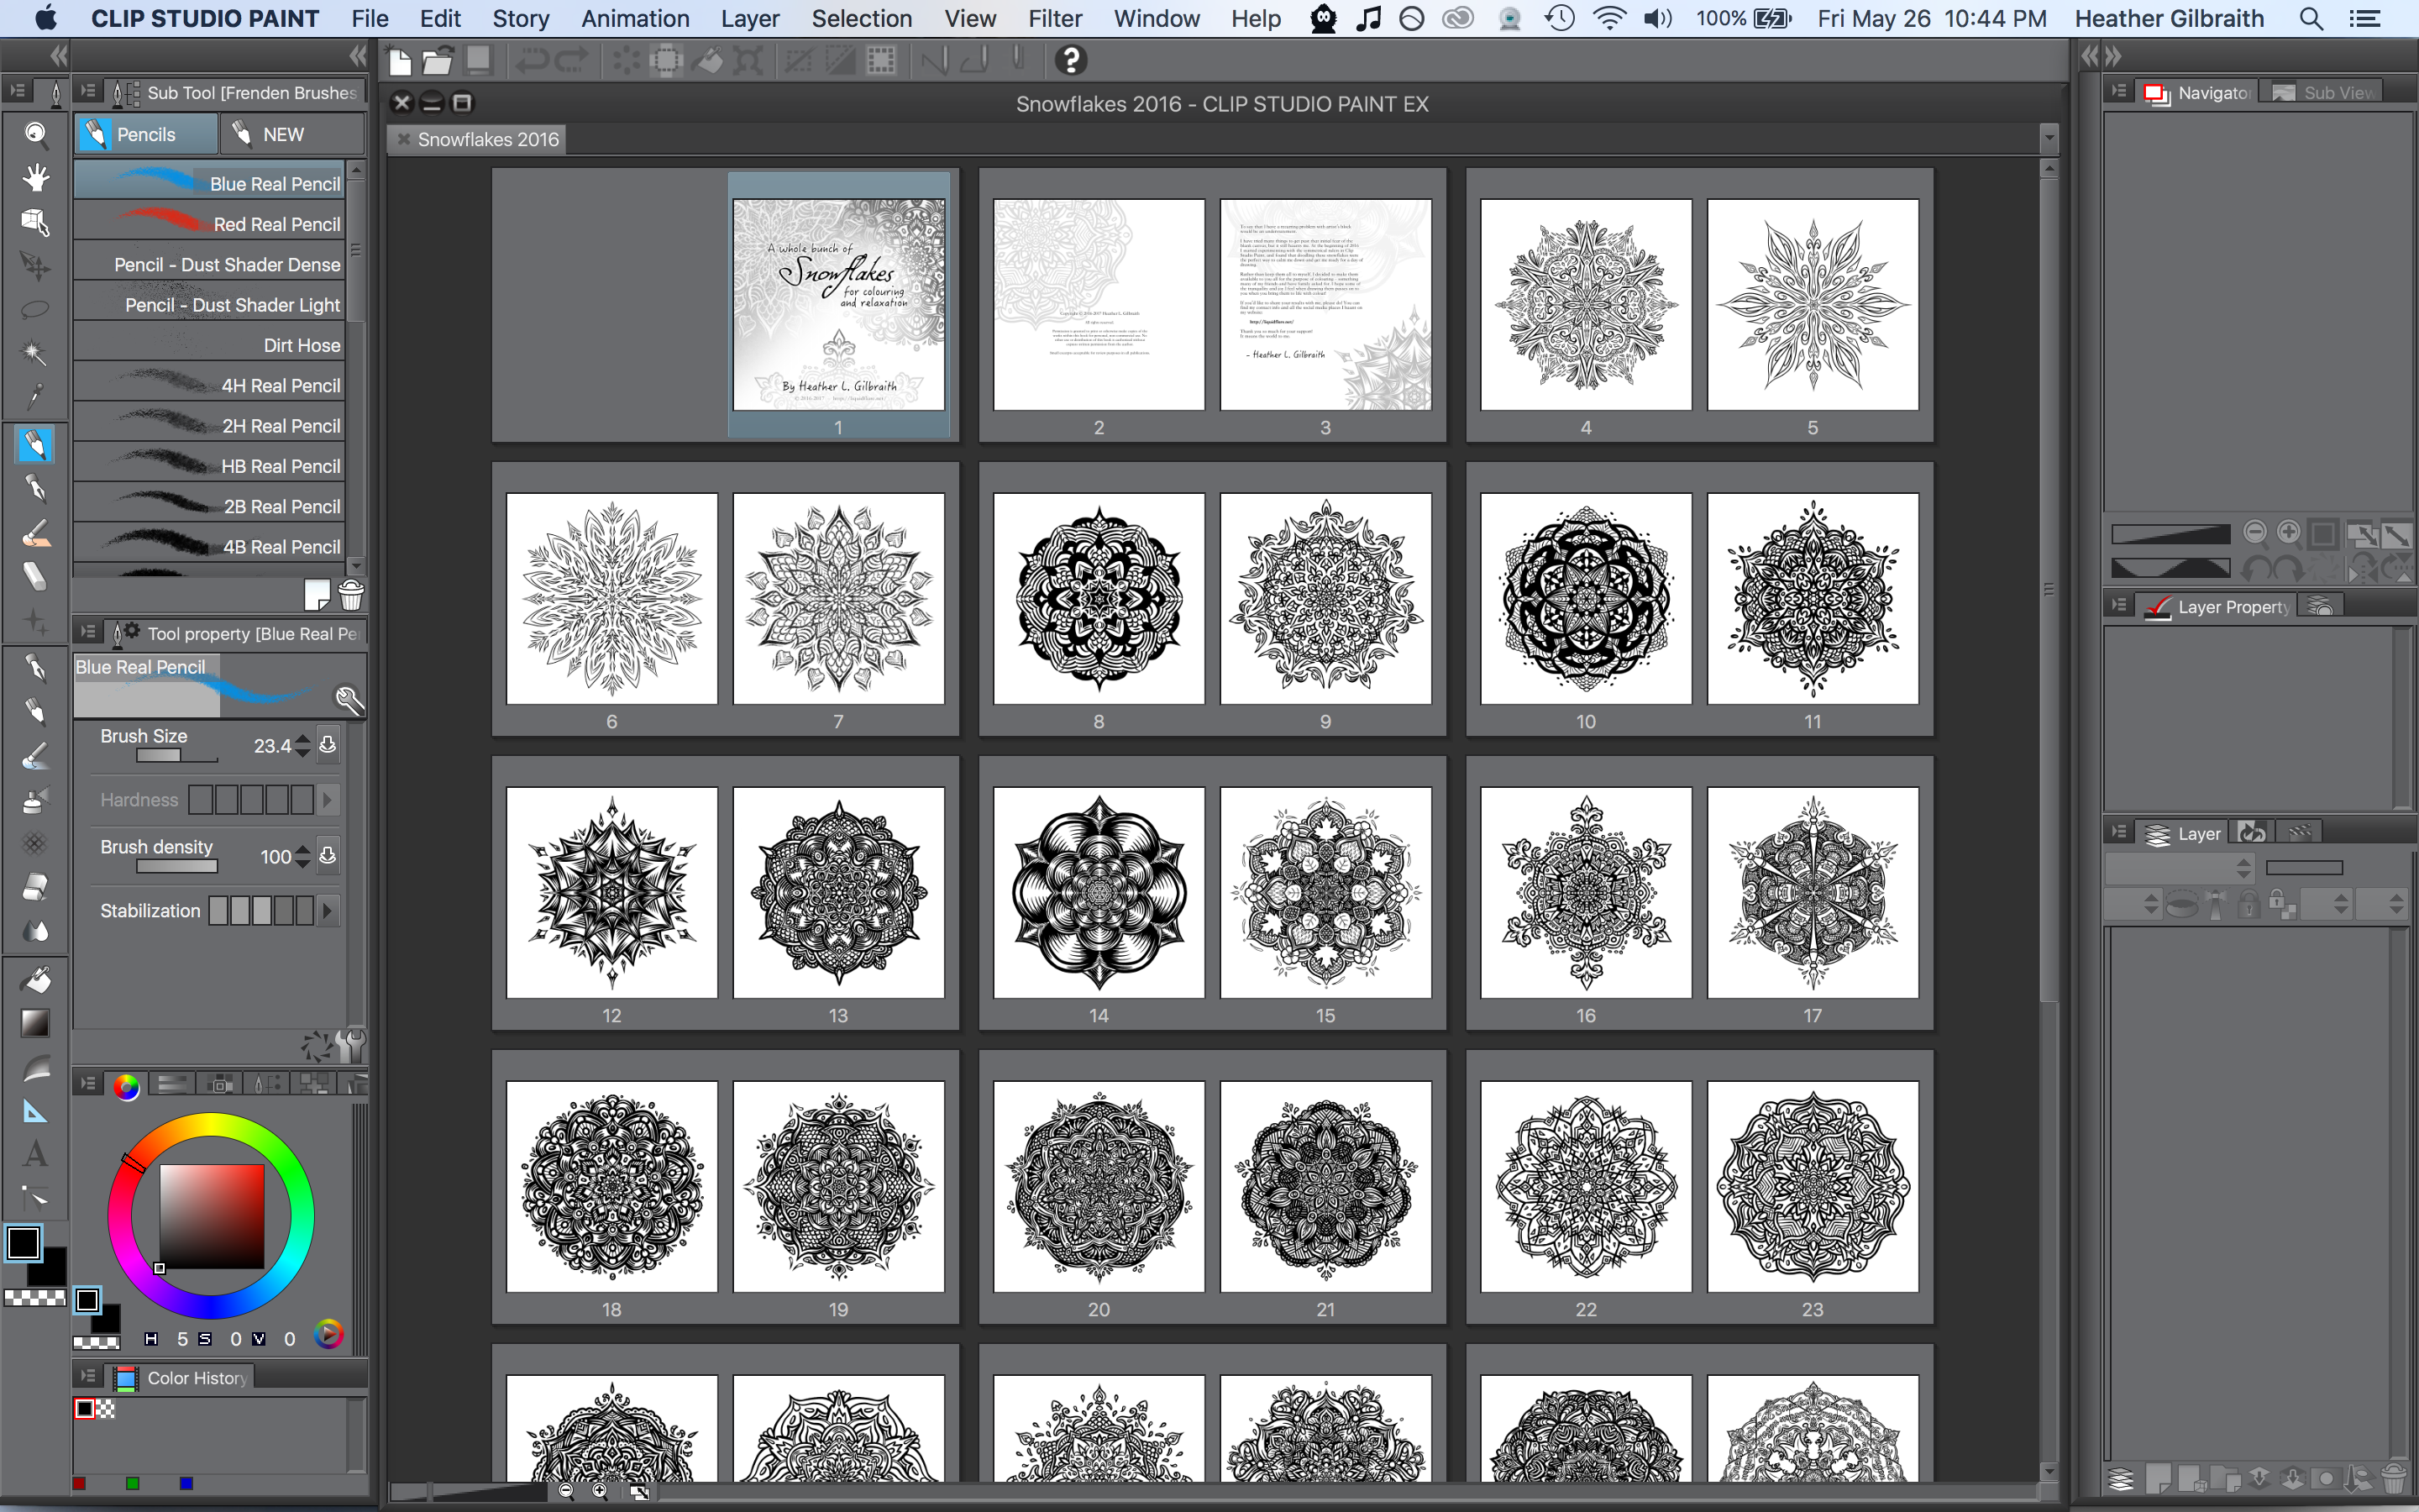Choose HB Real Pencil brush
Viewport: 2419px width, 1512px height.
(x=209, y=466)
